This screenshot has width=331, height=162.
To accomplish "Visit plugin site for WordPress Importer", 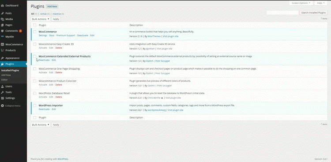I will pos(175,110).
